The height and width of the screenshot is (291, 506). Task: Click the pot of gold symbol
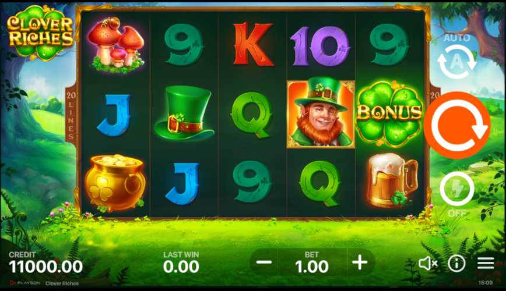pyautogui.click(x=115, y=183)
